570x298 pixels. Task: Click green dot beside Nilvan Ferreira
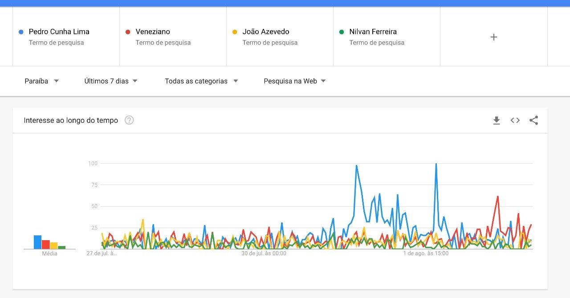pyautogui.click(x=342, y=32)
